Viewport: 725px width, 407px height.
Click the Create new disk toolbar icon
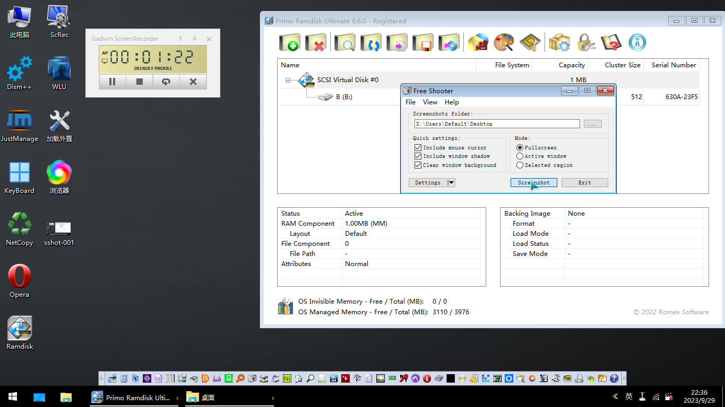click(x=290, y=42)
